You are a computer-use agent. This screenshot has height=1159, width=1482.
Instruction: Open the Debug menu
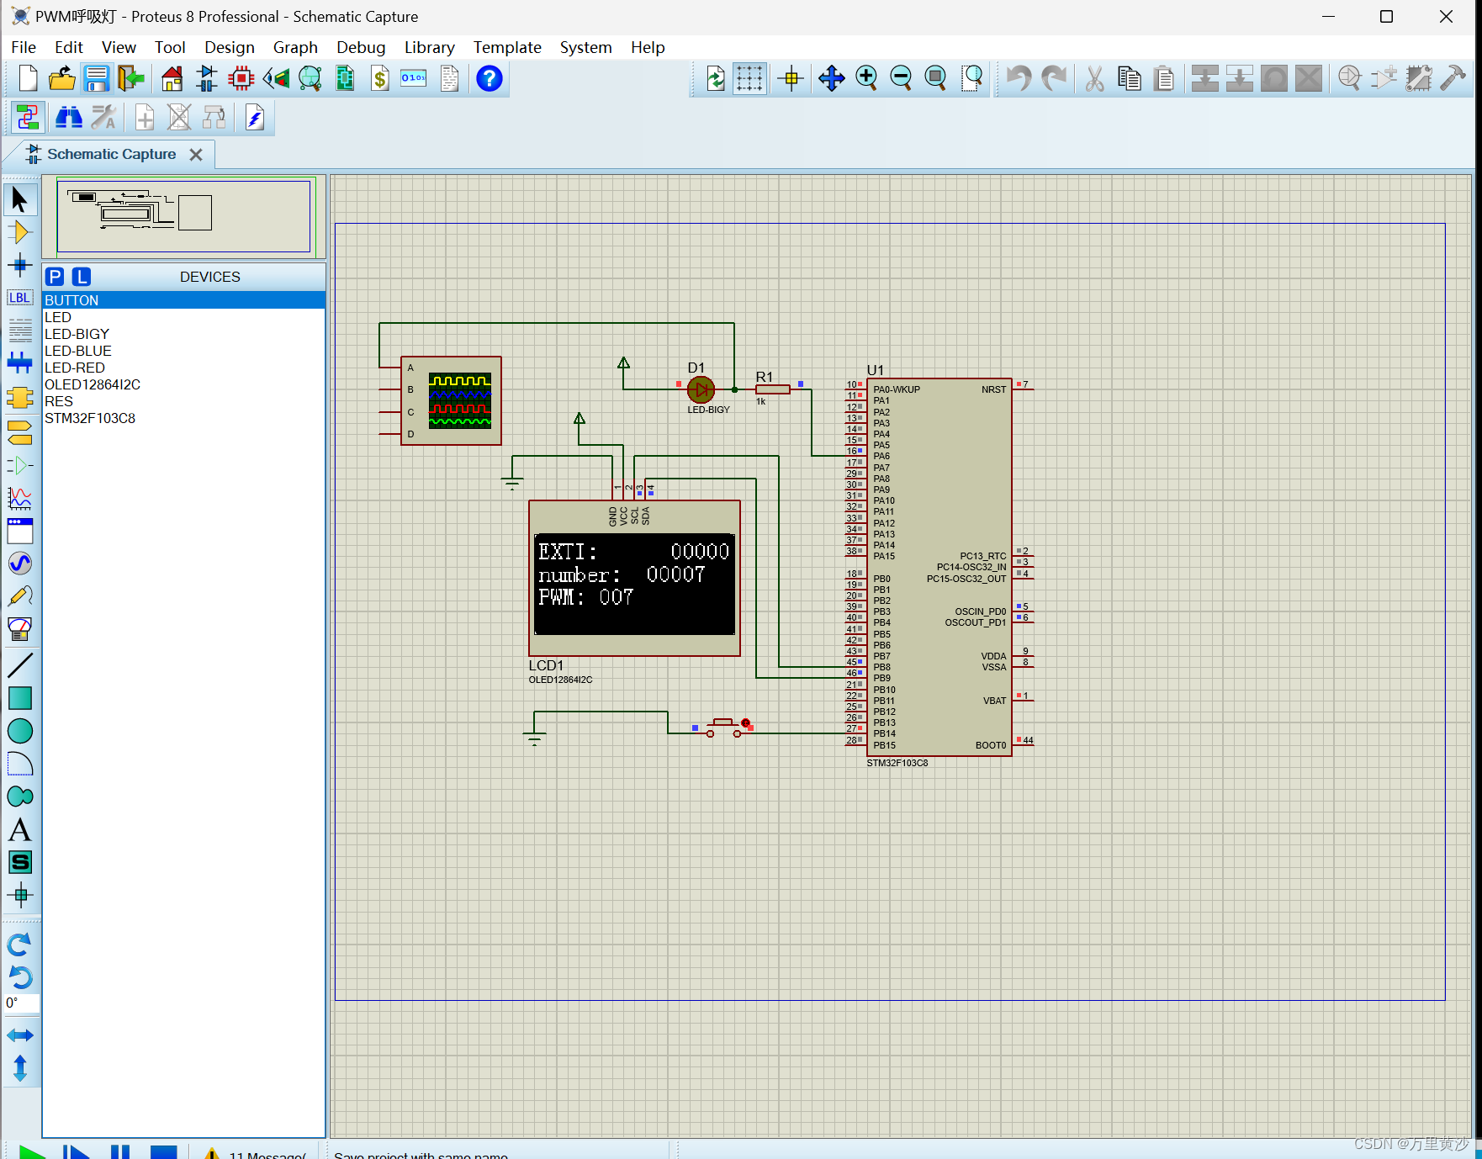click(361, 47)
